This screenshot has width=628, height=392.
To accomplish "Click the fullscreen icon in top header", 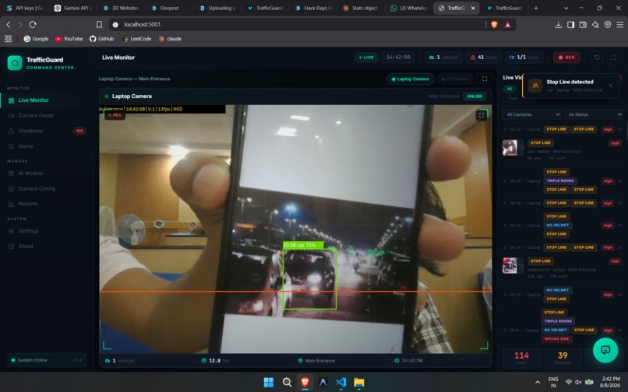I will coord(613,58).
